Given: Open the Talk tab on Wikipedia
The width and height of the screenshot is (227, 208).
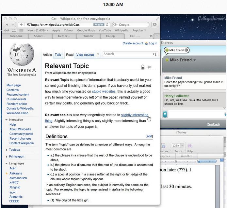Looking at the screenshot, I should coord(58,55).
